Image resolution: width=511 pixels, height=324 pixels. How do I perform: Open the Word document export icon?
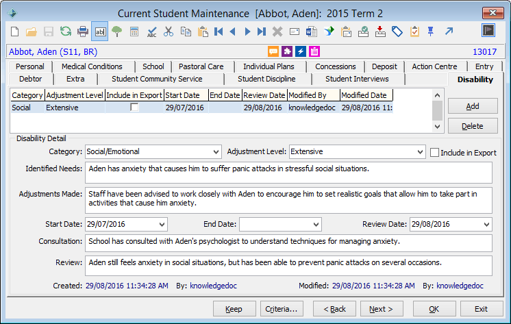click(312, 32)
